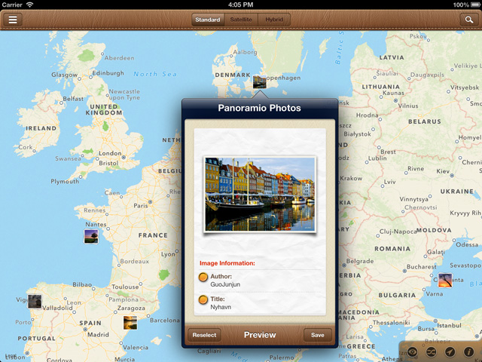Click the Reselect button
Image resolution: width=482 pixels, height=362 pixels.
point(204,335)
